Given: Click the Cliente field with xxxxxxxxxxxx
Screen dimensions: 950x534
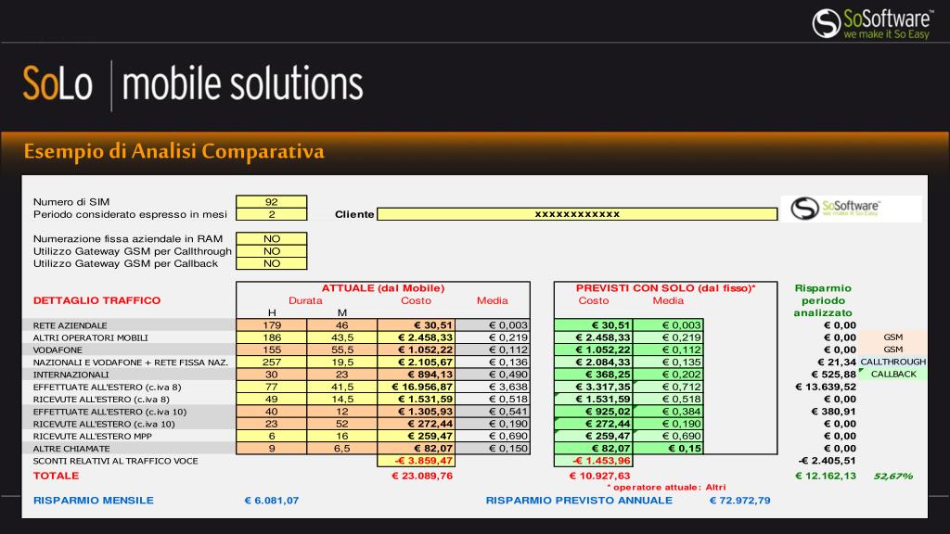Looking at the screenshot, I should tap(577, 214).
